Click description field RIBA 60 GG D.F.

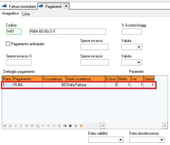[x=68, y=32]
